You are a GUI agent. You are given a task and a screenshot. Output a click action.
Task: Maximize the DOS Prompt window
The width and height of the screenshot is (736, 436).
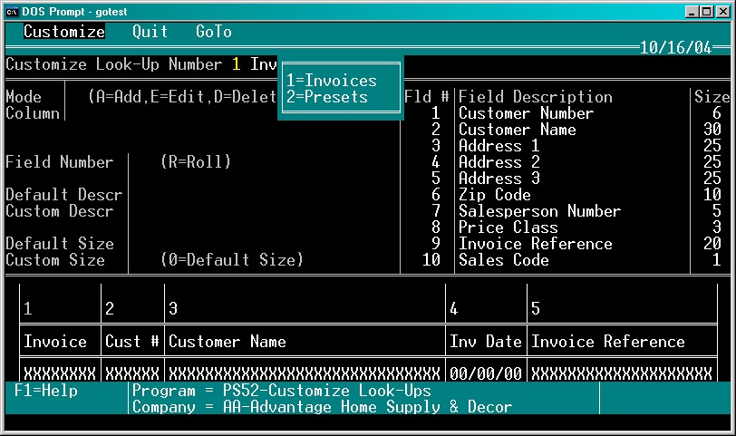pos(706,12)
